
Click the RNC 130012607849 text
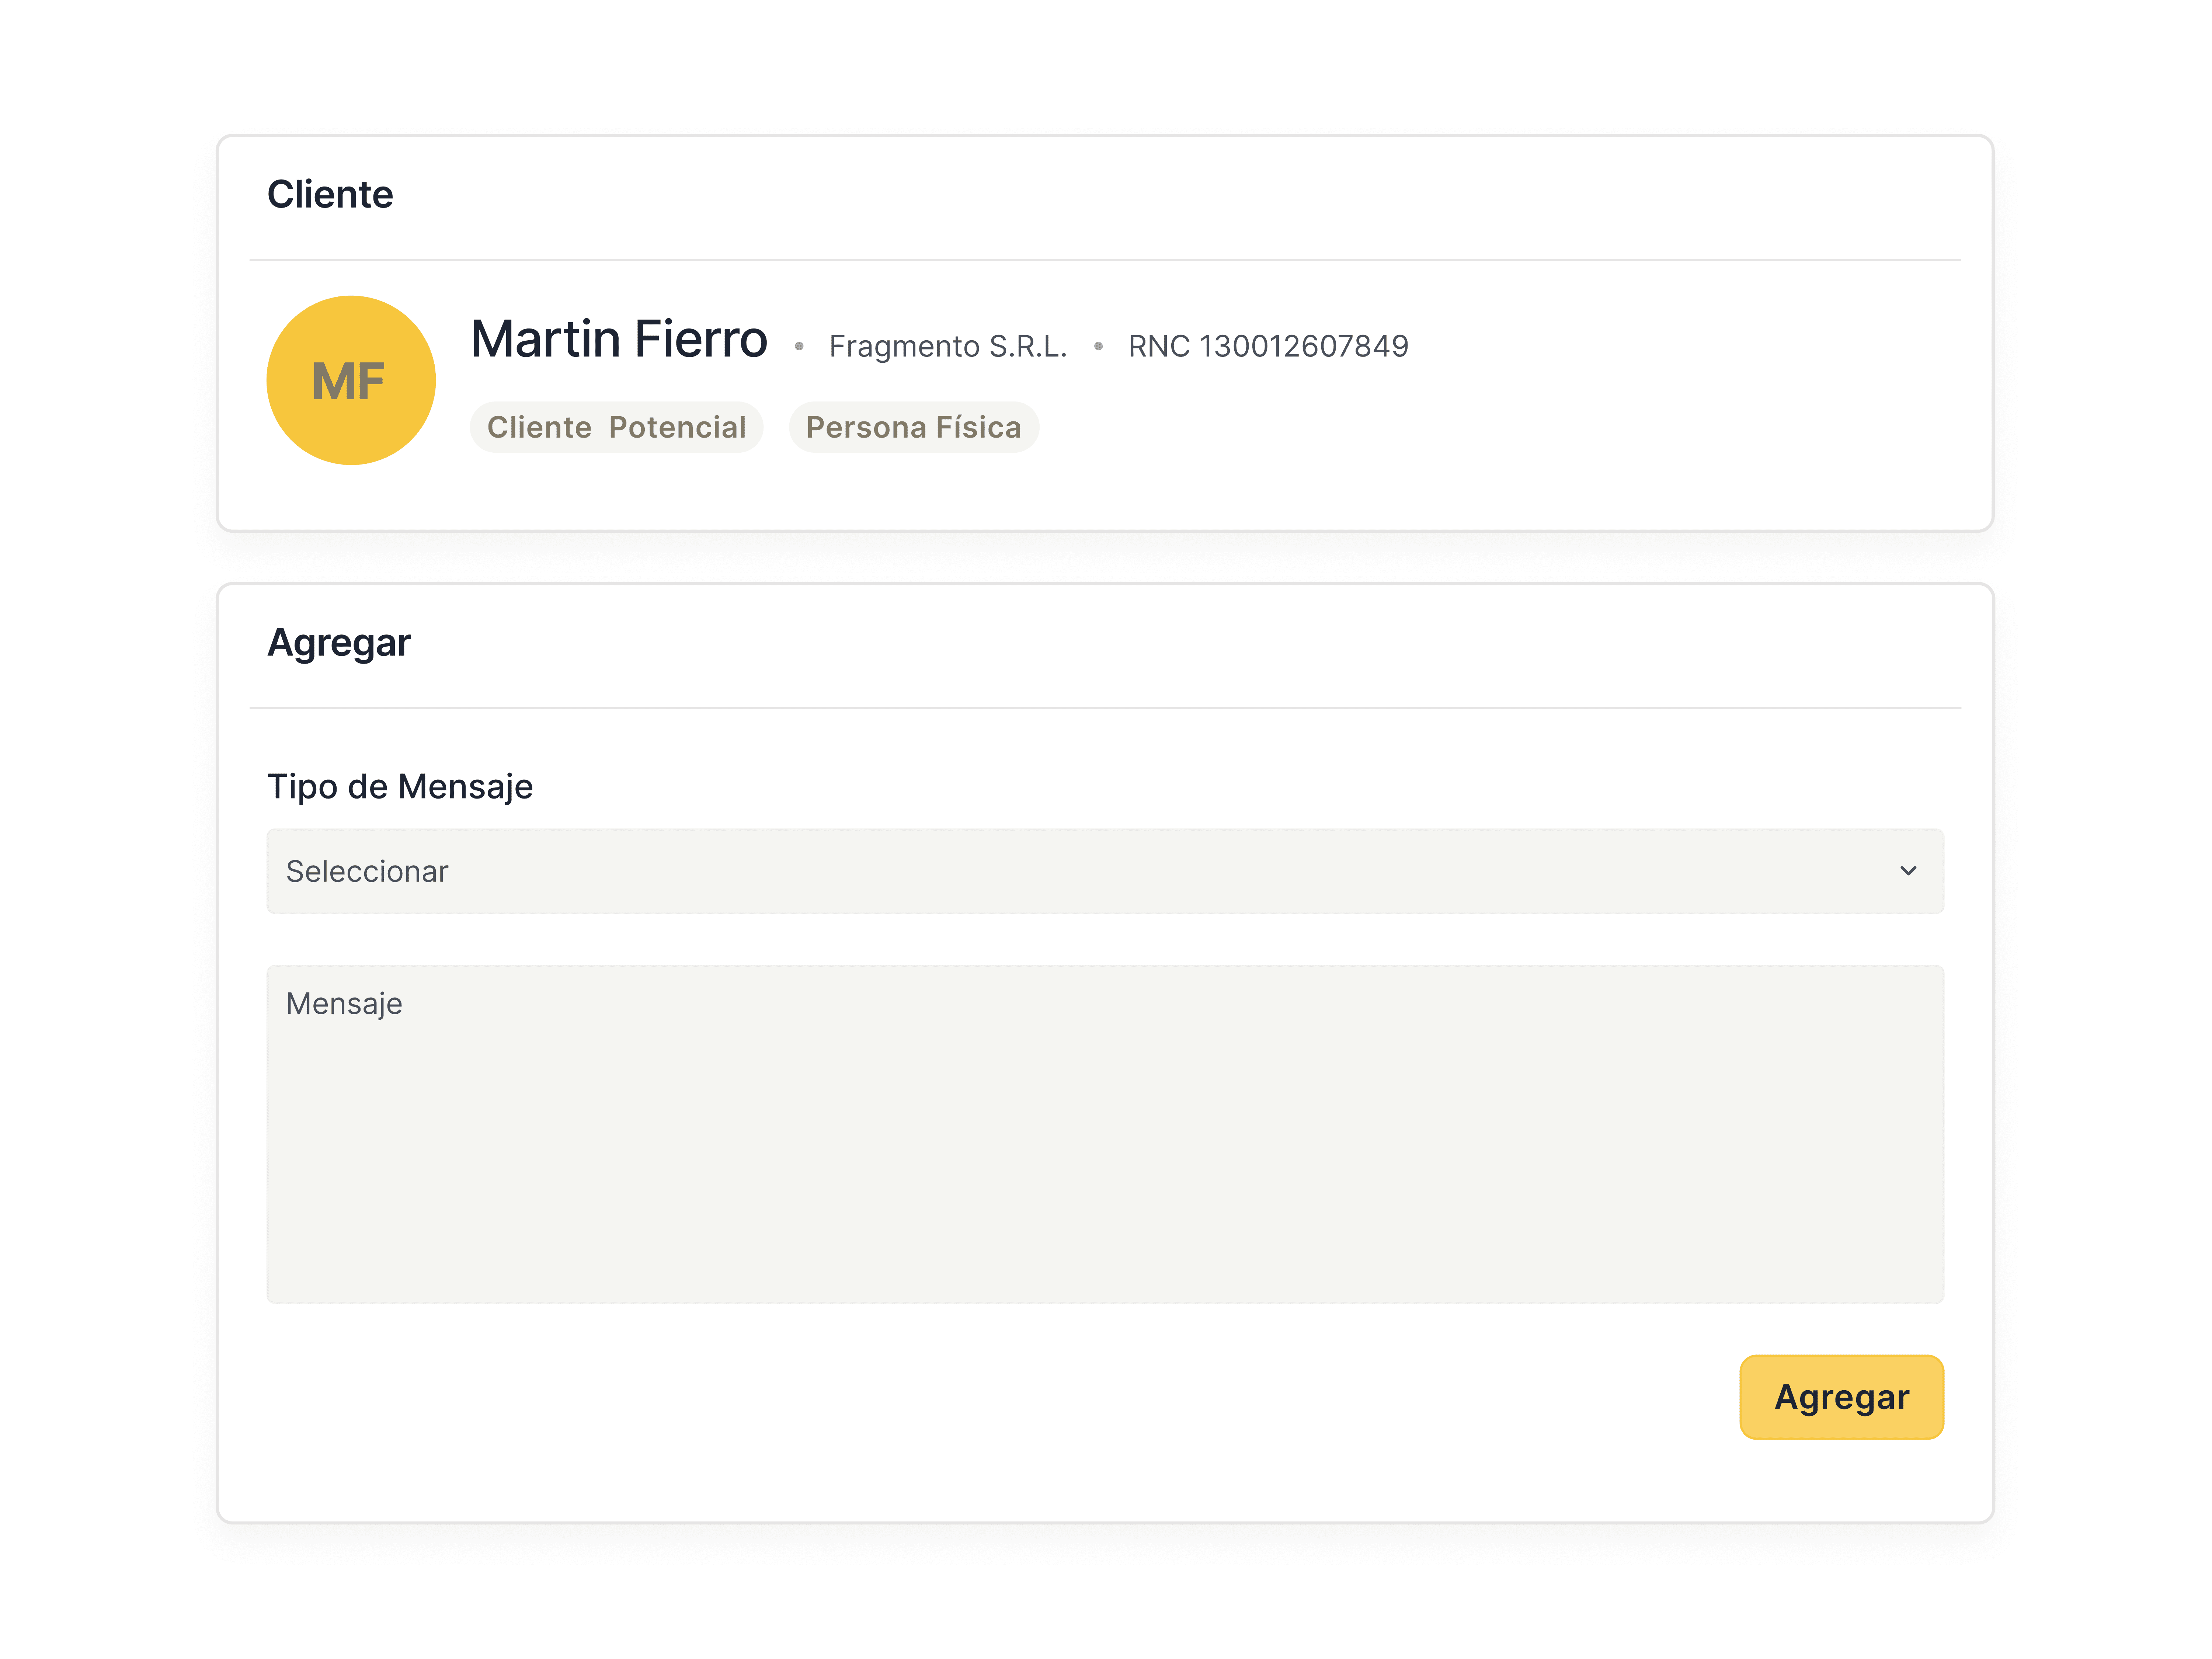(1268, 346)
